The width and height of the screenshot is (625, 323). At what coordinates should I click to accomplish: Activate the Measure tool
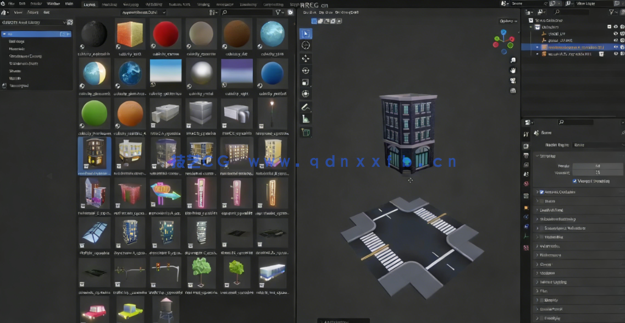pos(306,119)
